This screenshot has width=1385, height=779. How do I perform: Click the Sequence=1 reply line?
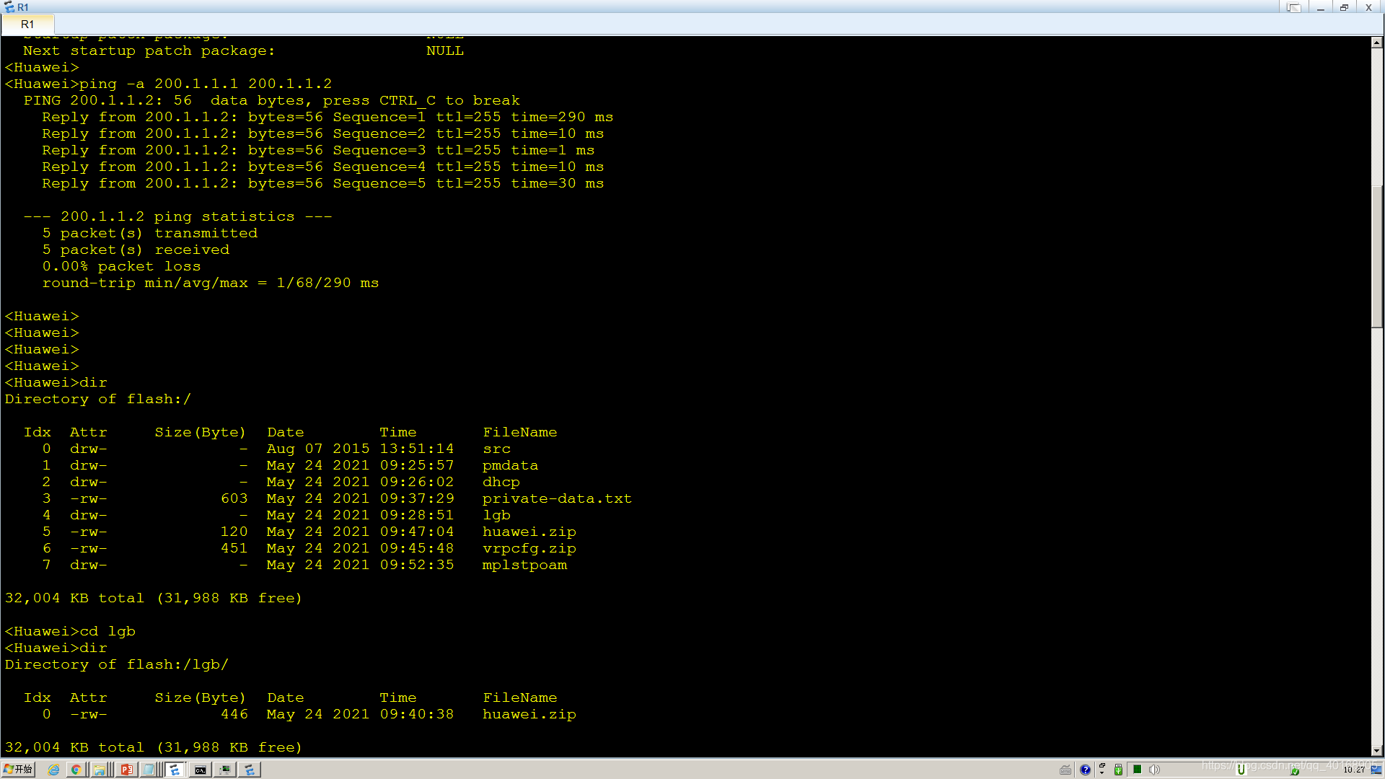click(x=327, y=117)
